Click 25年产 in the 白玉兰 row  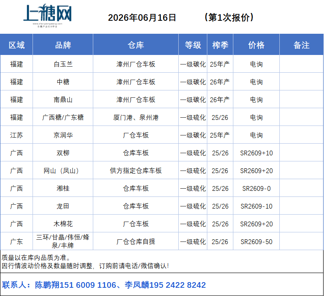point(220,64)
